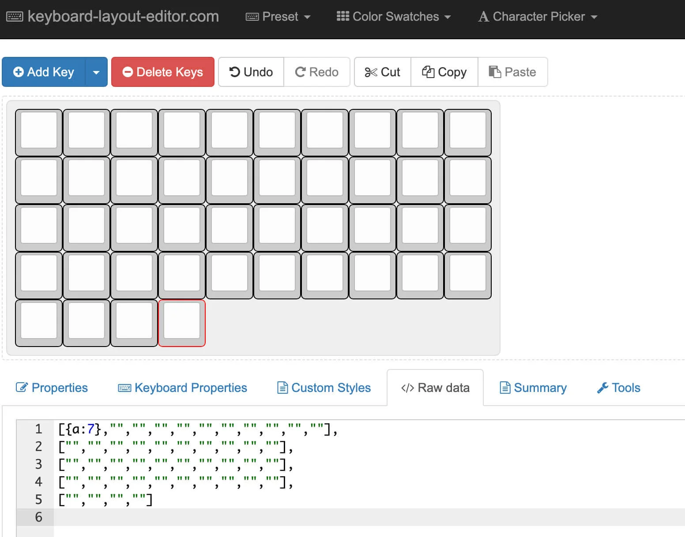685x537 pixels.
Task: Expand the Add Key dropdown arrow
Action: [x=96, y=72]
